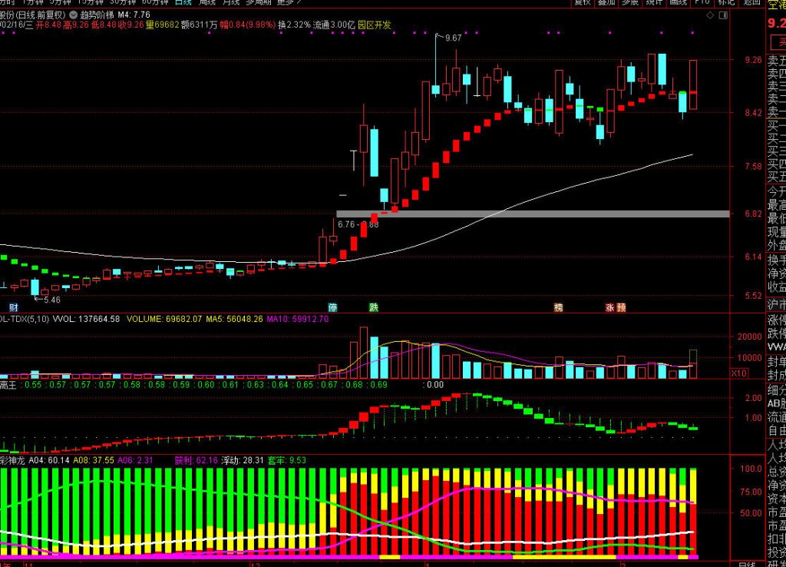Toggle 叠加 overlay mode
Image resolution: width=786 pixels, height=567 pixels.
[606, 2]
